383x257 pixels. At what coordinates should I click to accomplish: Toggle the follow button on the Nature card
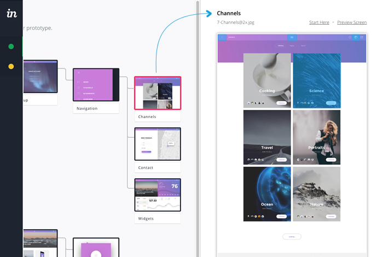pyautogui.click(x=331, y=217)
